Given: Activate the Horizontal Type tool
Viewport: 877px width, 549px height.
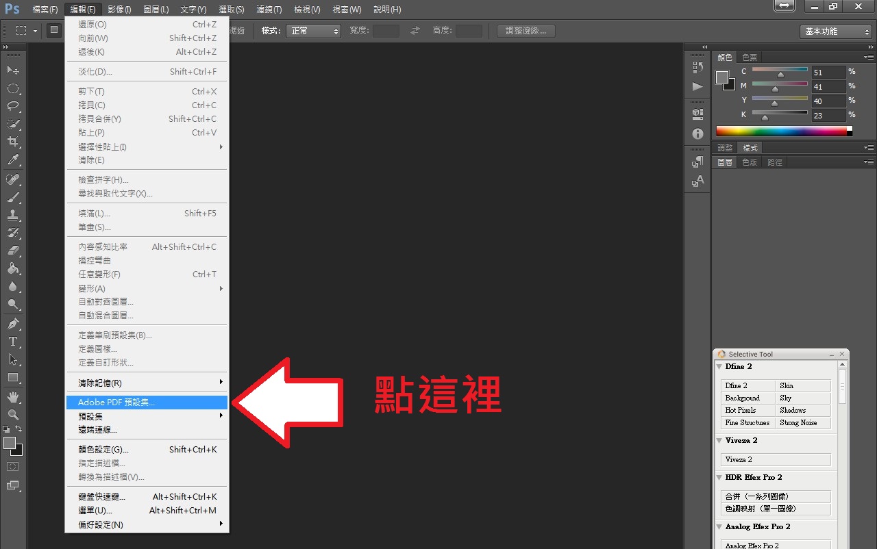Looking at the screenshot, I should 13,341.
